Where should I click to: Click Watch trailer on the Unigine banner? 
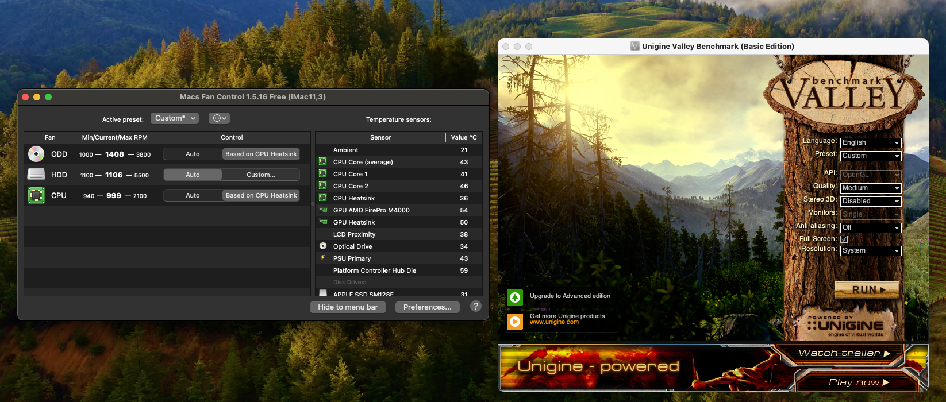pyautogui.click(x=843, y=353)
